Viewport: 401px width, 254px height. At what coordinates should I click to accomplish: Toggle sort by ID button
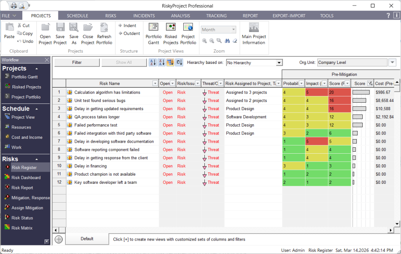pyautogui.click(x=179, y=63)
